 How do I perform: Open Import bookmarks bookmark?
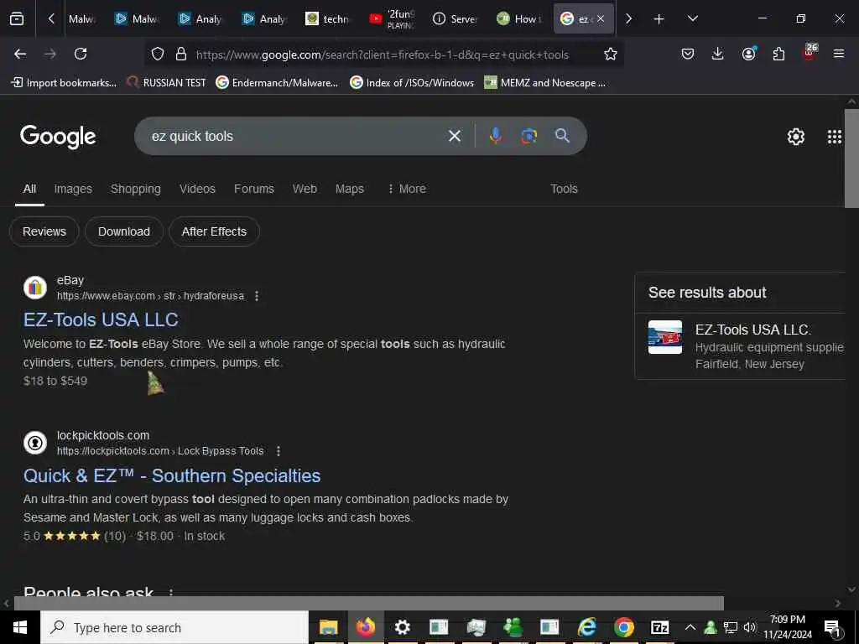click(x=64, y=83)
